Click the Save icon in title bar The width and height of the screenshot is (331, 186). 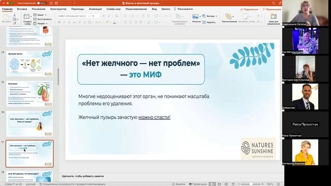(x=56, y=3)
